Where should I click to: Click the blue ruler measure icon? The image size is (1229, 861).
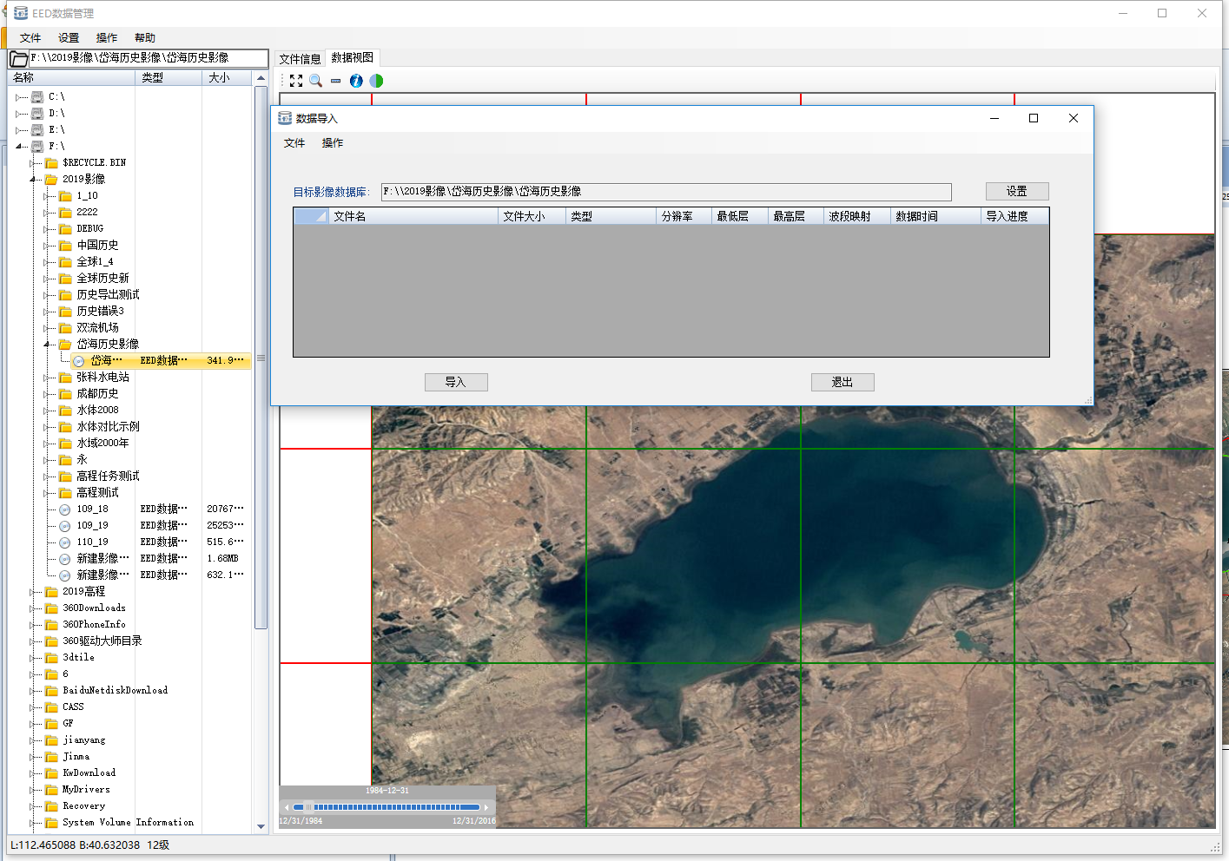coord(336,81)
